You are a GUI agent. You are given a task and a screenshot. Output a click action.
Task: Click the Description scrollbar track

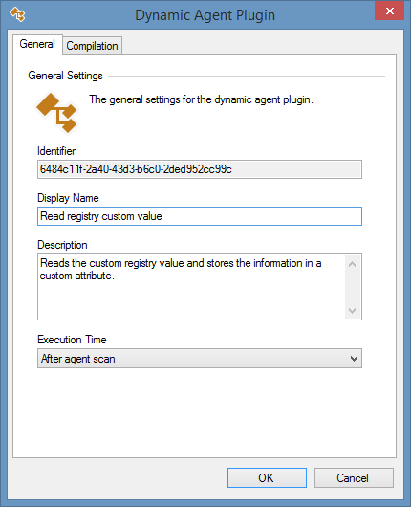coord(353,287)
